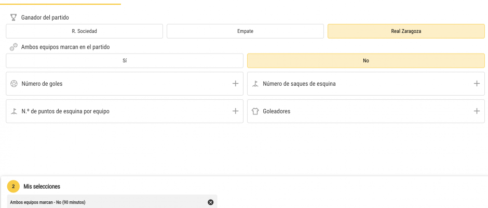Viewport: 488px width, 208px height.
Task: Click the trophy icon beside Ganador del partido
Action: pyautogui.click(x=13, y=18)
